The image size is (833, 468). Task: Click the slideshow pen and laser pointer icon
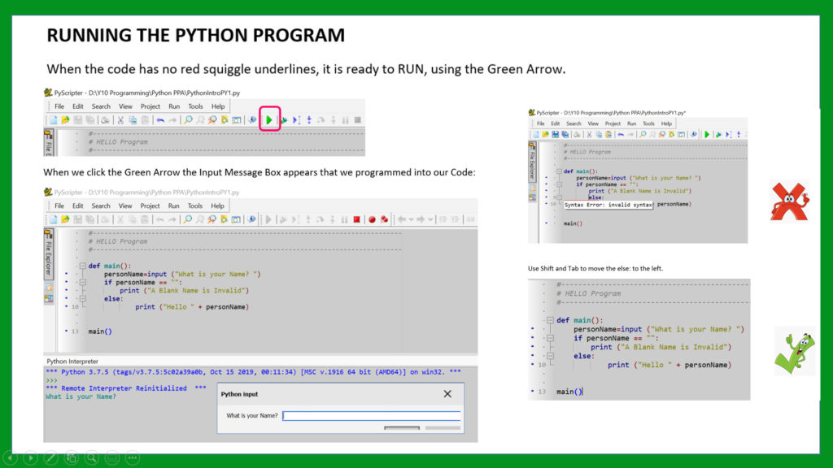[x=50, y=458]
